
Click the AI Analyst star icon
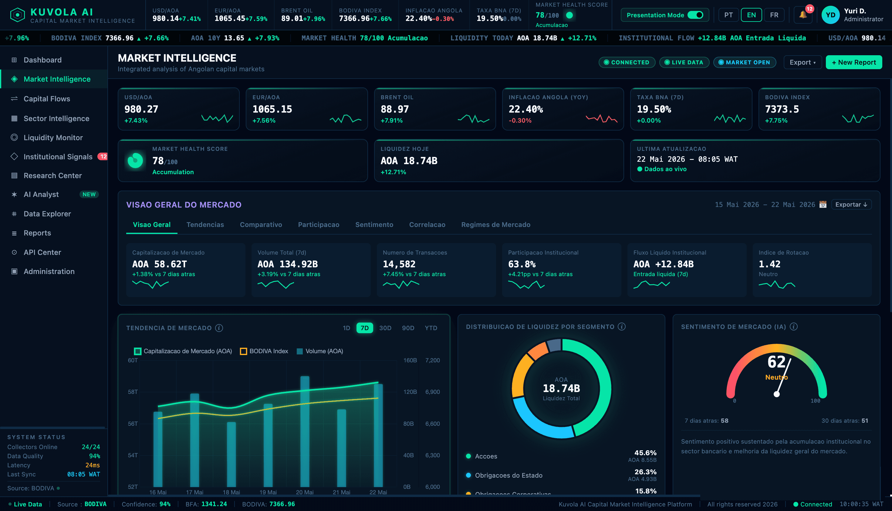tap(14, 195)
